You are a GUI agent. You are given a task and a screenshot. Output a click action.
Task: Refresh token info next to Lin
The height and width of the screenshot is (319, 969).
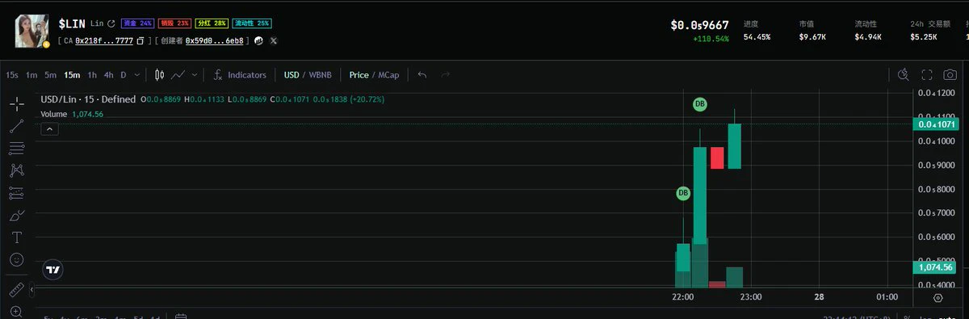coord(111,24)
